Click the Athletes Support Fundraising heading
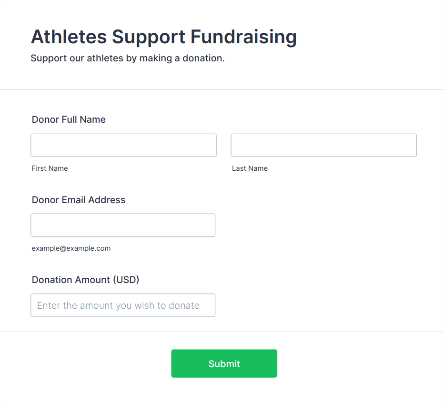 (163, 37)
